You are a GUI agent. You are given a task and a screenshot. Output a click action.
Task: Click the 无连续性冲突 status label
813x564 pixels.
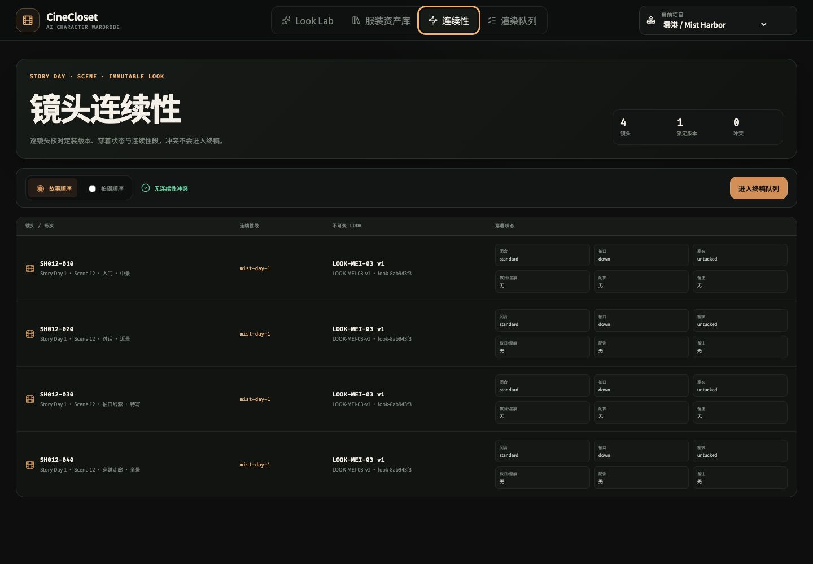pos(171,188)
